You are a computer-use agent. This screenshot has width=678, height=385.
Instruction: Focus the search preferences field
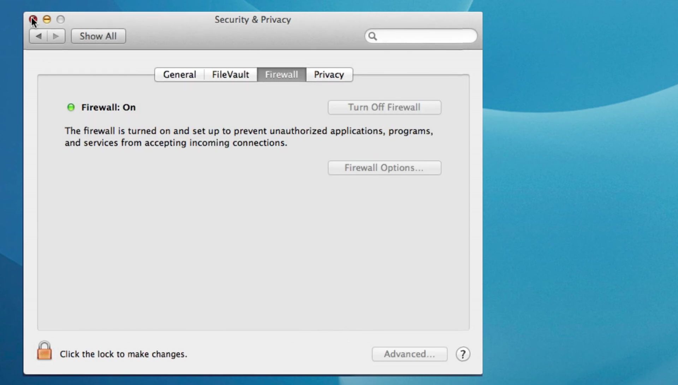(x=421, y=36)
